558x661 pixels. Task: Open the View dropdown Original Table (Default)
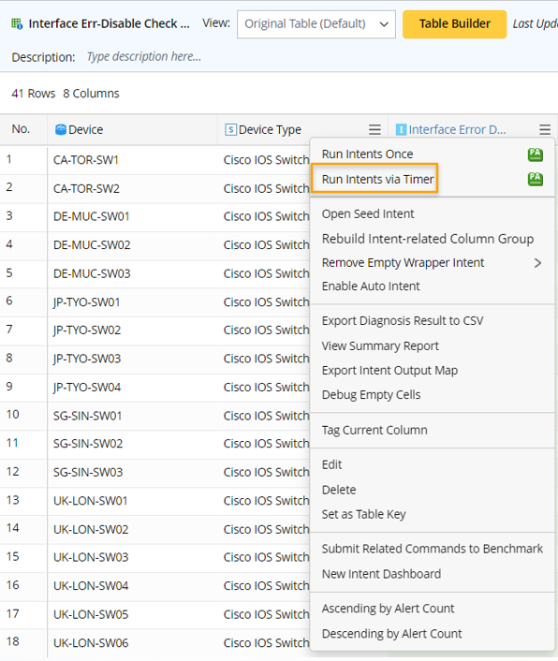click(316, 24)
